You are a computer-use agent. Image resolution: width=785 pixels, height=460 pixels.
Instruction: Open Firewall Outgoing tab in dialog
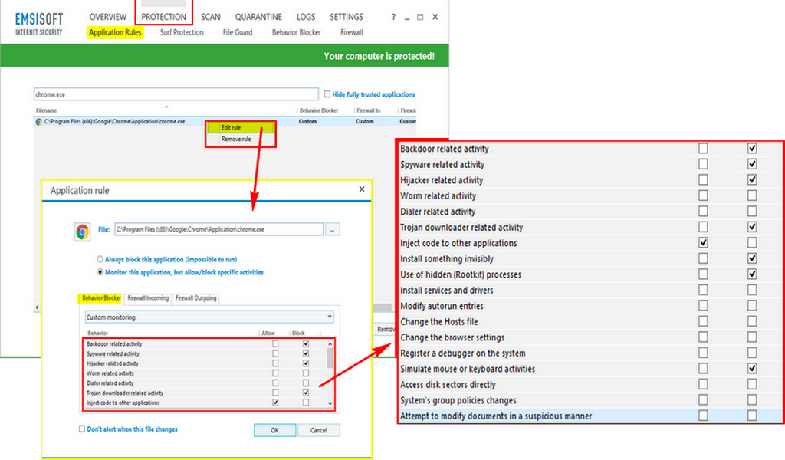coord(195,298)
